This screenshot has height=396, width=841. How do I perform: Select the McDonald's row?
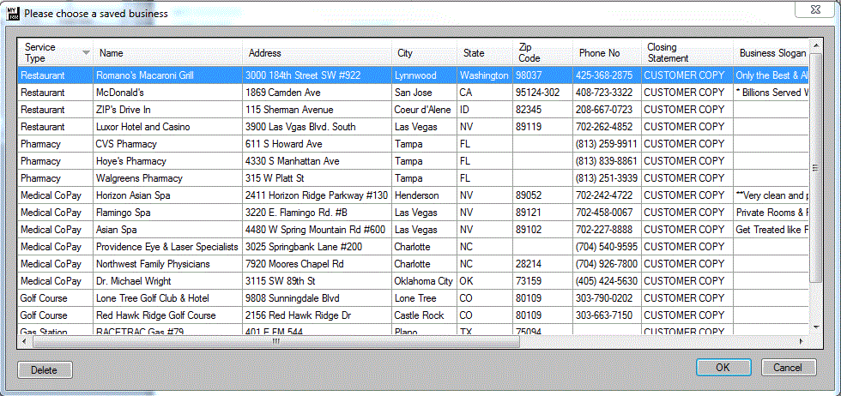[x=413, y=93]
